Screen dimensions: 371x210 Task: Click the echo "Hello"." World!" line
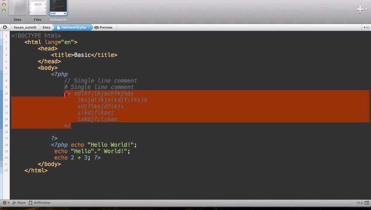[x=92, y=151]
